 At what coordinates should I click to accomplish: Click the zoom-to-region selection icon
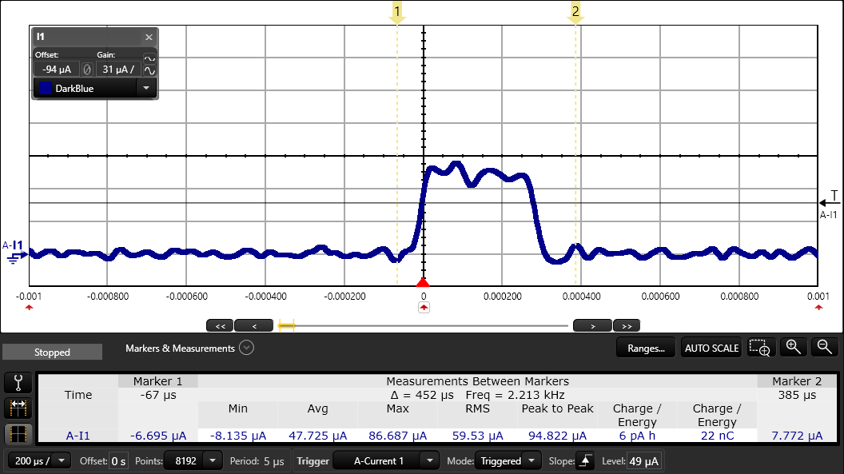(x=759, y=348)
